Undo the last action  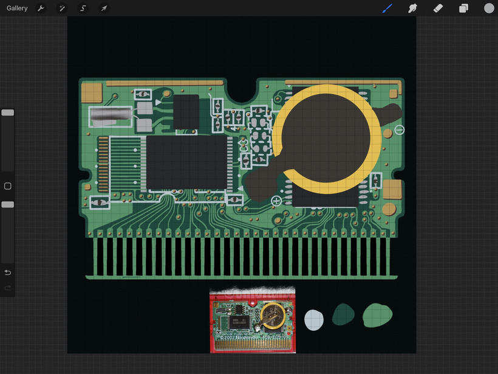(x=8, y=272)
